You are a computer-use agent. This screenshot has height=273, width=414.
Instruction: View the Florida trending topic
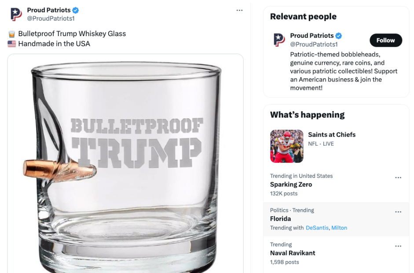(280, 218)
